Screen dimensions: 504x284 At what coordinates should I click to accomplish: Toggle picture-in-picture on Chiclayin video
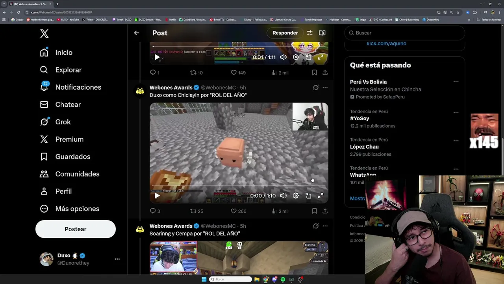click(x=308, y=196)
